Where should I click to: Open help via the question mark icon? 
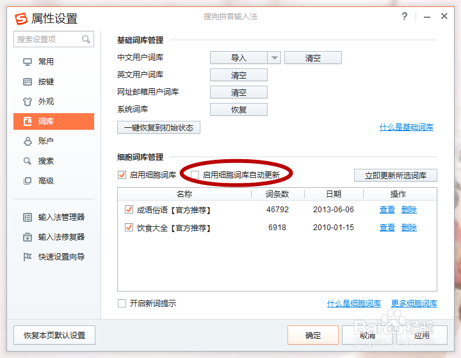405,16
